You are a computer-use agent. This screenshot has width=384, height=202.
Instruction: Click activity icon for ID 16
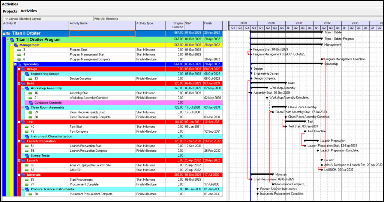coord(30,93)
